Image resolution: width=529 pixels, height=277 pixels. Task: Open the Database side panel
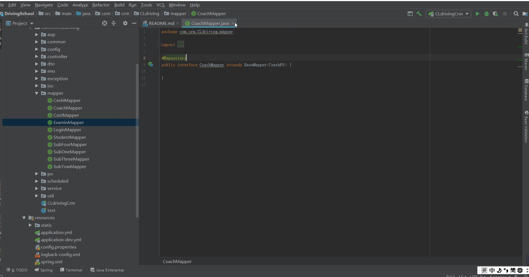point(526,90)
